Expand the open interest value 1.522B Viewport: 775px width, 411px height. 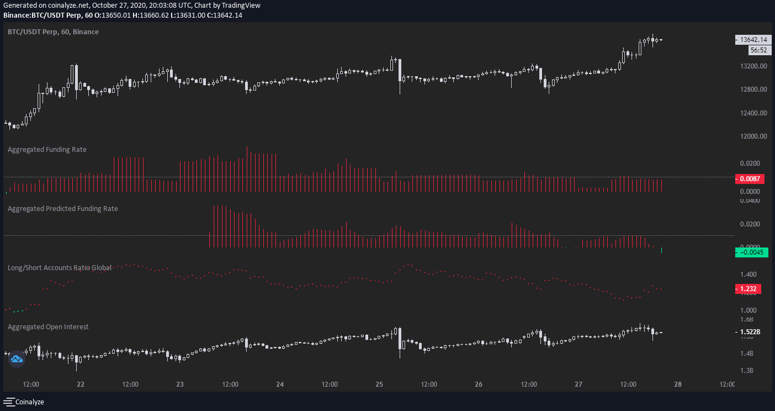(x=751, y=331)
